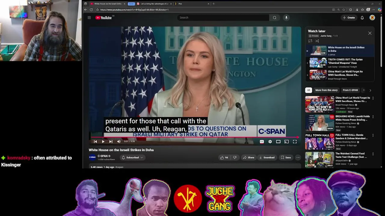385x216 pixels.
Task: Click the #cspan hashtag link
Action: click(119, 167)
